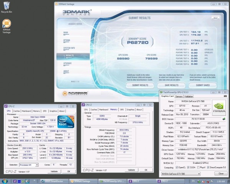Open UPGRADE in the 3DMark sidebar

point(67,64)
